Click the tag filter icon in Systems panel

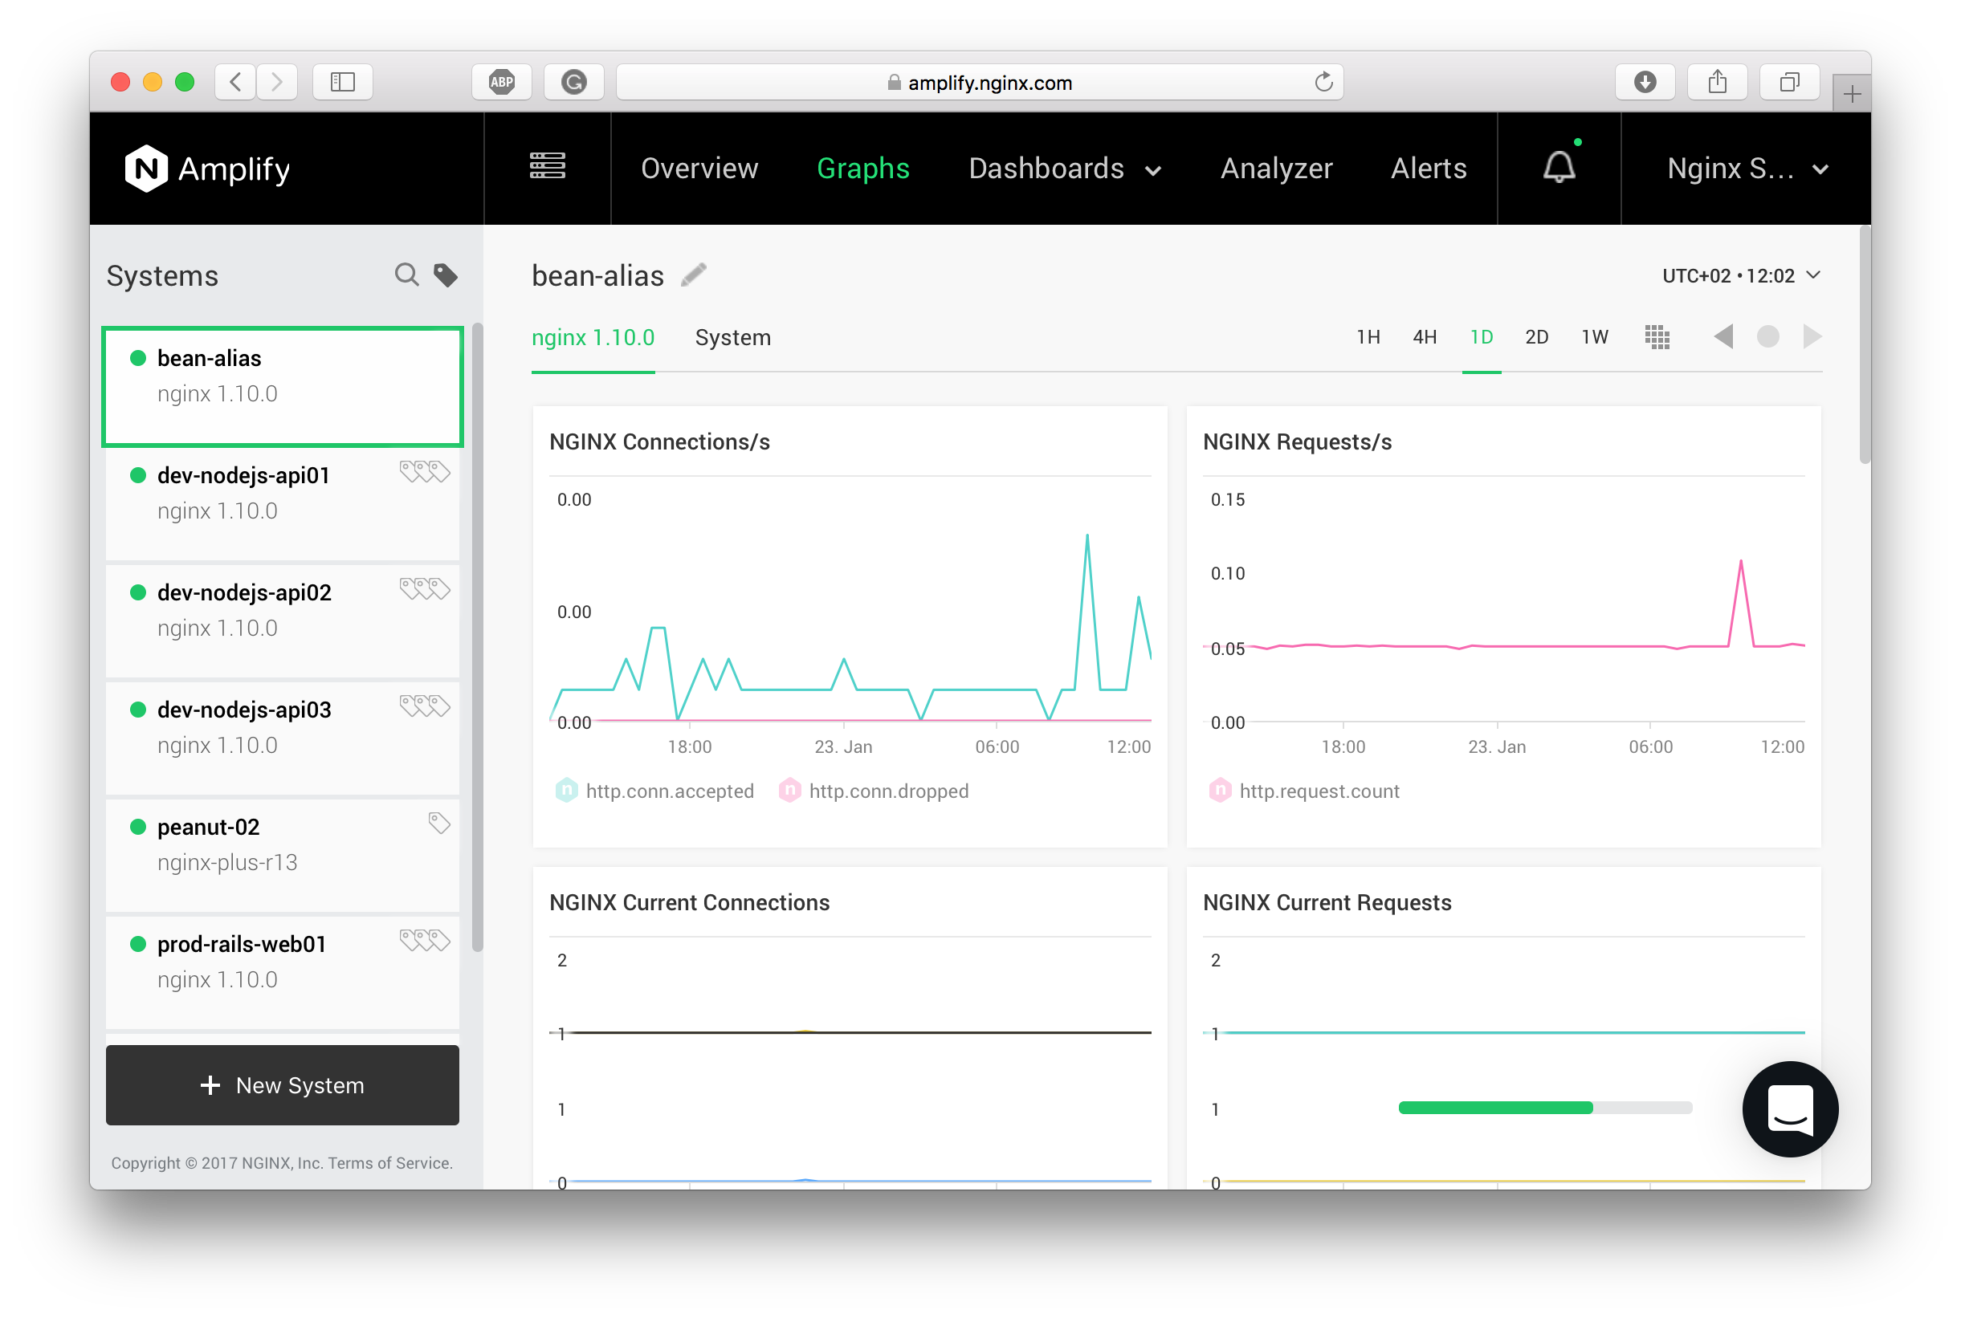click(446, 274)
